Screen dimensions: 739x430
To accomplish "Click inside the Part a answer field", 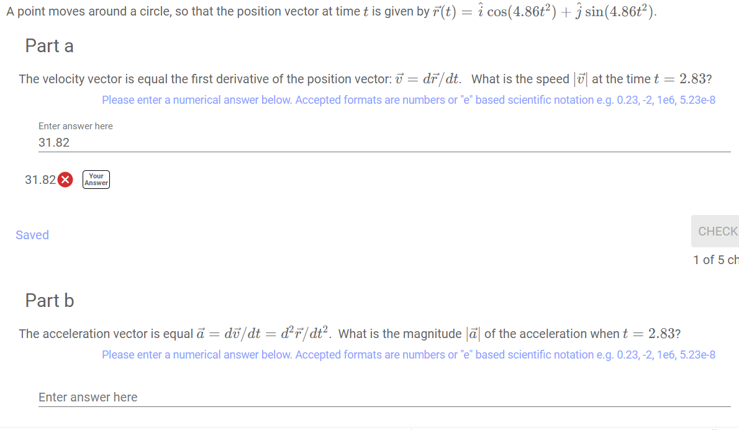I will [x=248, y=142].
